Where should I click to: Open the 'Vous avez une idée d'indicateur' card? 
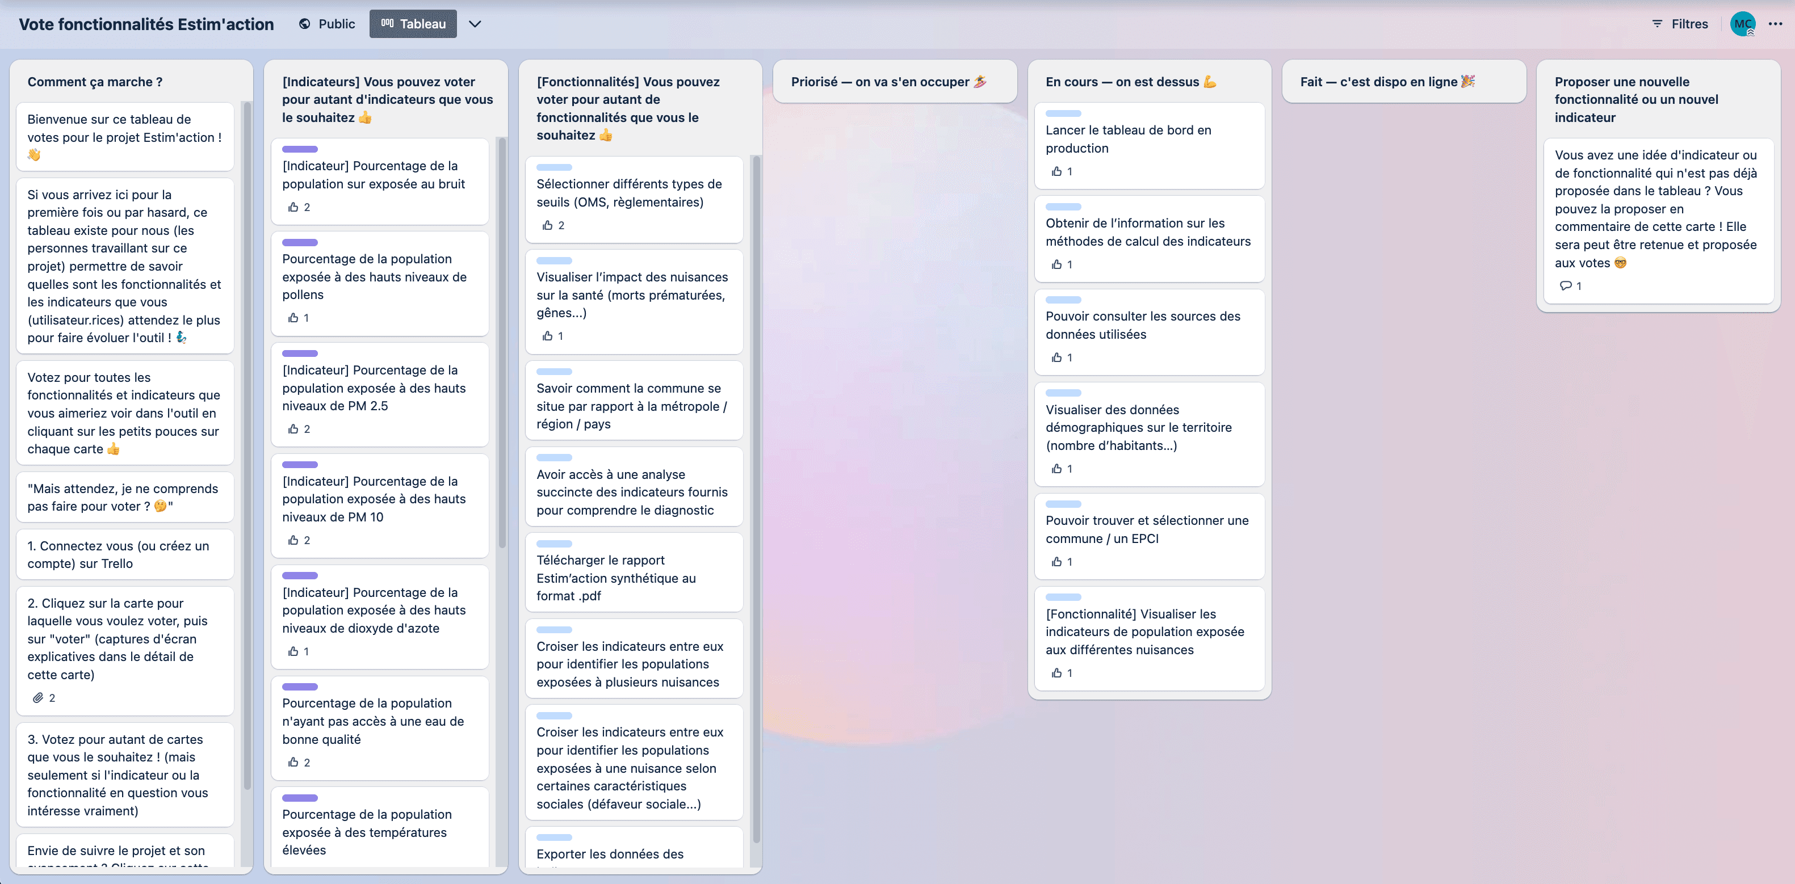pos(1658,221)
